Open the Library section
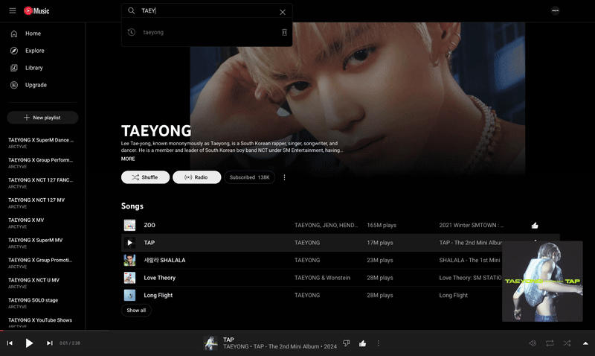This screenshot has width=595, height=356. 33,68
